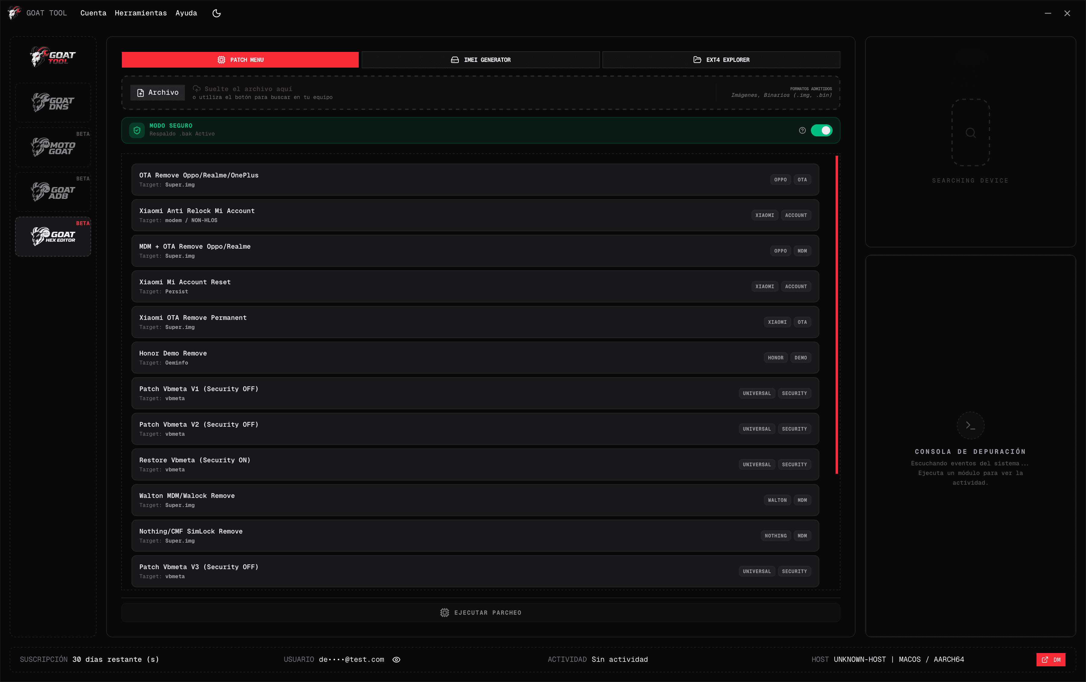Open Ayuda menu
The image size is (1086, 682).
186,13
